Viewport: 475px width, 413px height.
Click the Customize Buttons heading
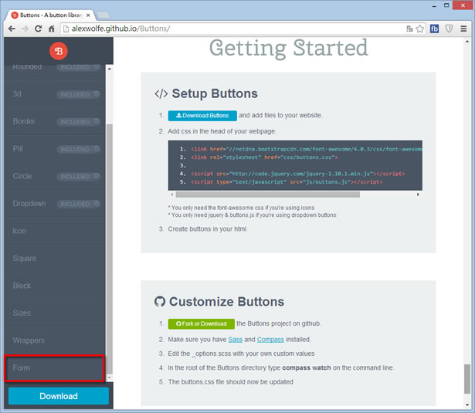tap(226, 302)
